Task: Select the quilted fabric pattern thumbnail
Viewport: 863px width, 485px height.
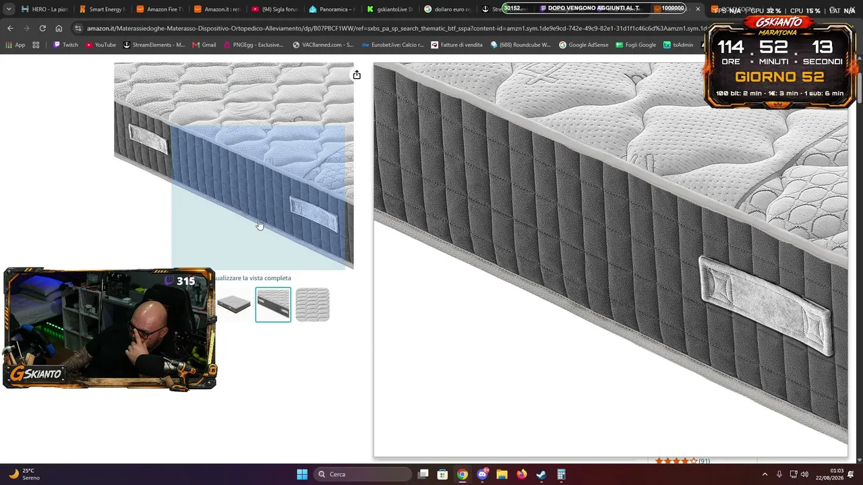Action: point(312,304)
